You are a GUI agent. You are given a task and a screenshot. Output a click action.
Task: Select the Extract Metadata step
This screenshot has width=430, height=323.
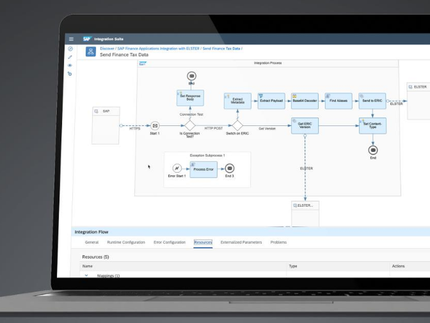237,101
